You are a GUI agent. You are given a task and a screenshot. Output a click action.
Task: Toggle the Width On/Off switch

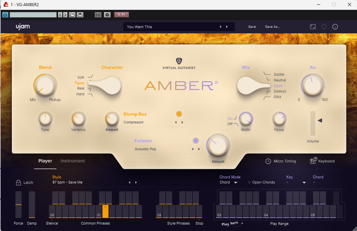[233, 121]
